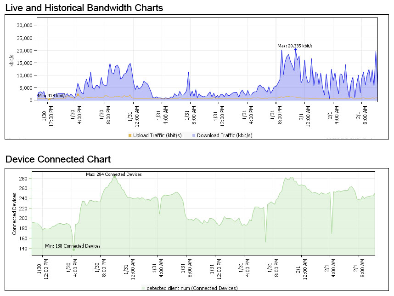Click the Max: 284 Connected Devices marker
This screenshot has width=394, height=296.
pos(115,177)
